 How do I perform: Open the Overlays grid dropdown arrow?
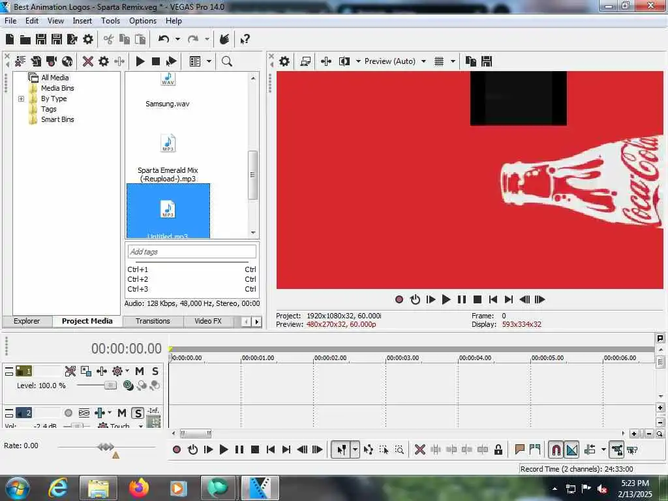pos(453,61)
